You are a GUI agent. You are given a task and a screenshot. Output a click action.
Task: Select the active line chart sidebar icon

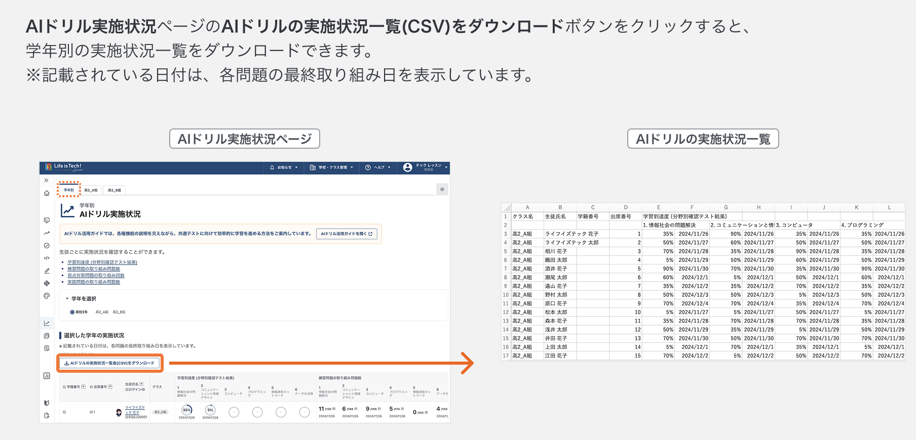click(x=47, y=323)
